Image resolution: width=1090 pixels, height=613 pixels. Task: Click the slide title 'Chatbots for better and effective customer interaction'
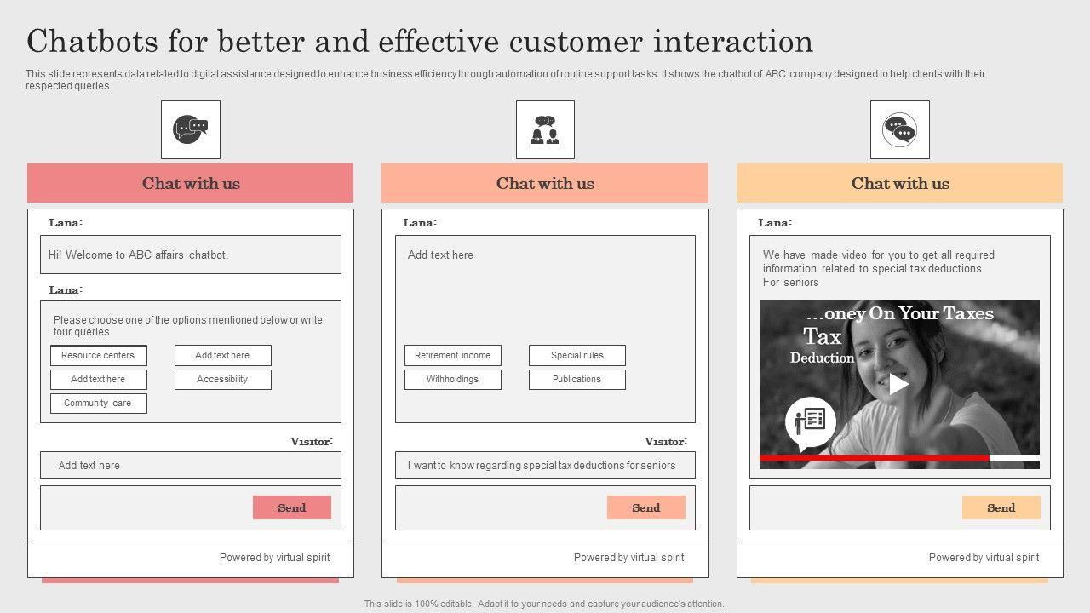coord(420,42)
